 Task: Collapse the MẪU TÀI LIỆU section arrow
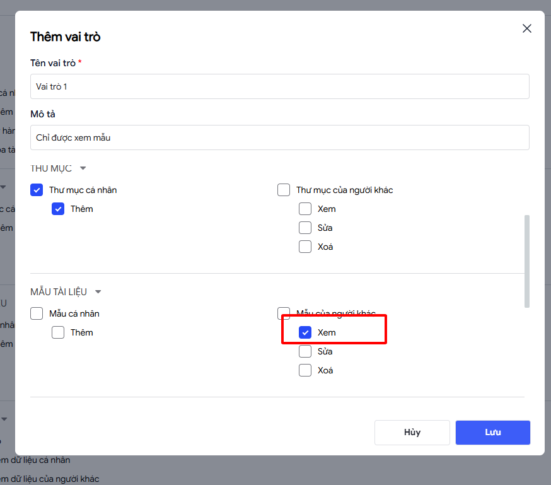tap(98, 292)
